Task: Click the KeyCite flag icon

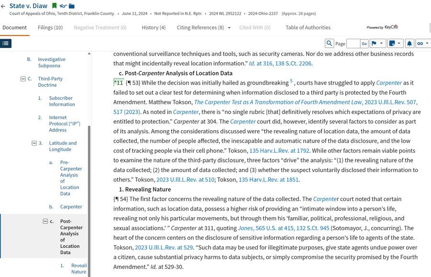Action: point(374,44)
